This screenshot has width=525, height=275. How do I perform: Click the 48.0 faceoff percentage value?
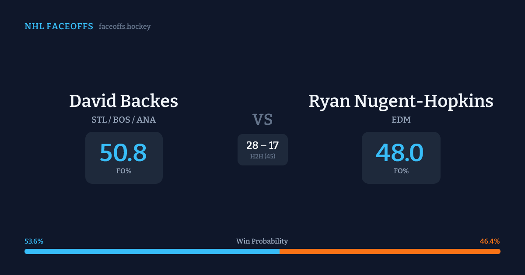click(400, 153)
